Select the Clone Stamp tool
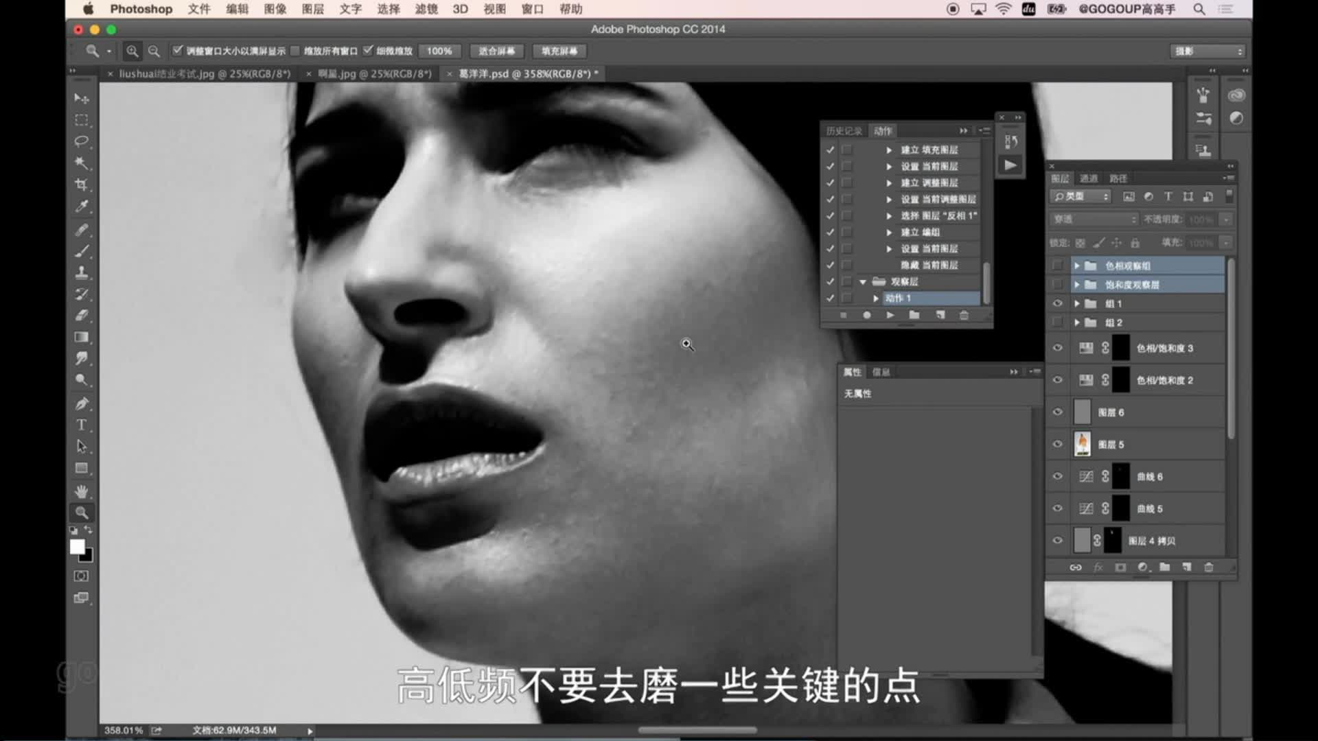 pyautogui.click(x=82, y=272)
